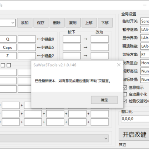The image size is (149, 149).
Task: Click first row field under 改为
Action: (100, 39)
